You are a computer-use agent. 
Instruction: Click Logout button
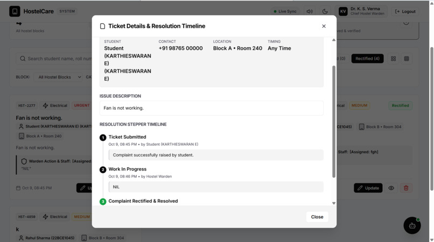(405, 11)
